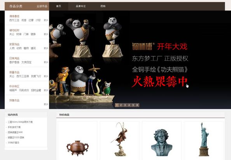
Task: Open the news item 手机游戏下载
Action: coord(14,127)
